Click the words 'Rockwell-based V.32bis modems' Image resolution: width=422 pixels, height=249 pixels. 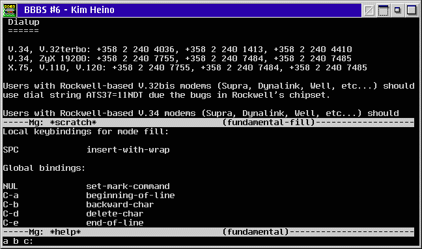click(135, 86)
